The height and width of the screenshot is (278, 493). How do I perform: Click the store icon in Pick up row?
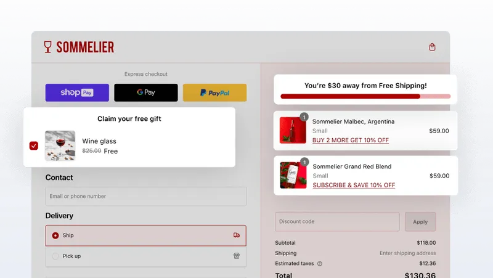(237, 256)
